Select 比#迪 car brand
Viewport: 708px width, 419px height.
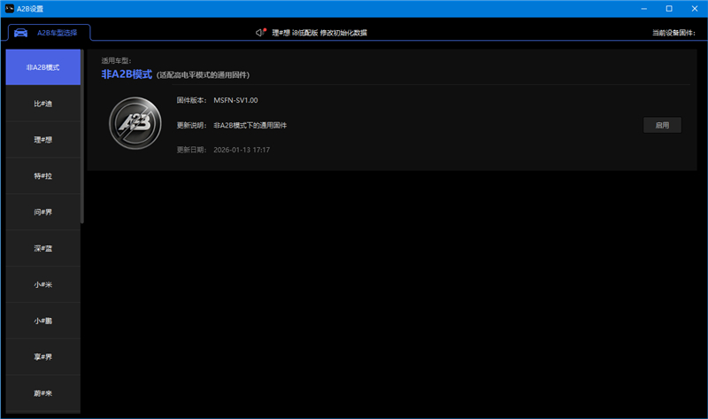[43, 104]
